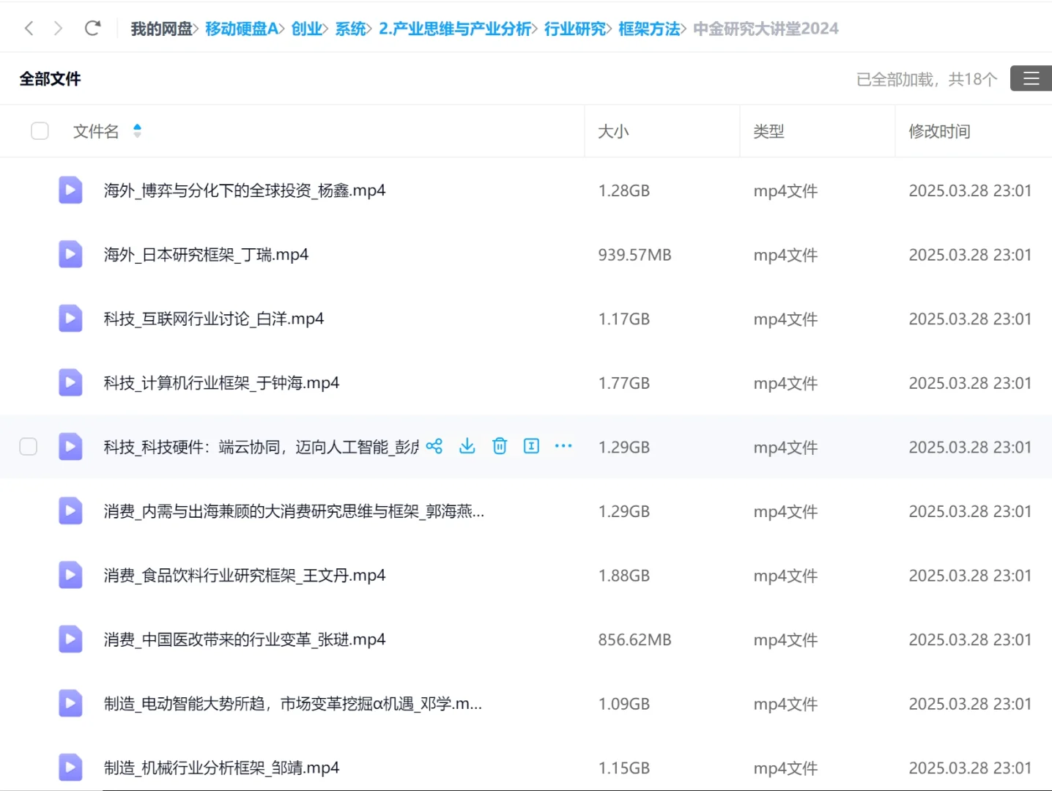This screenshot has width=1052, height=791.
Task: Click the video icon of 消费_内需与出海兼顾
Action: pyautogui.click(x=70, y=511)
